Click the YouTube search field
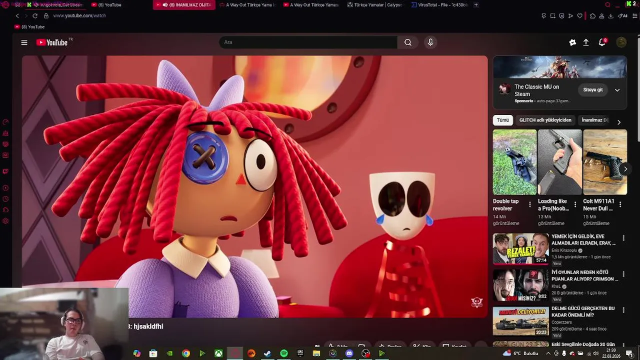This screenshot has height=360, width=640. coord(308,42)
